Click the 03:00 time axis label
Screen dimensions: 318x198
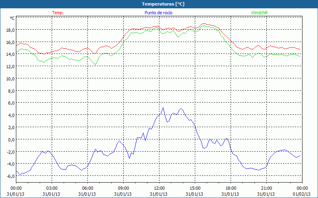coord(52,188)
